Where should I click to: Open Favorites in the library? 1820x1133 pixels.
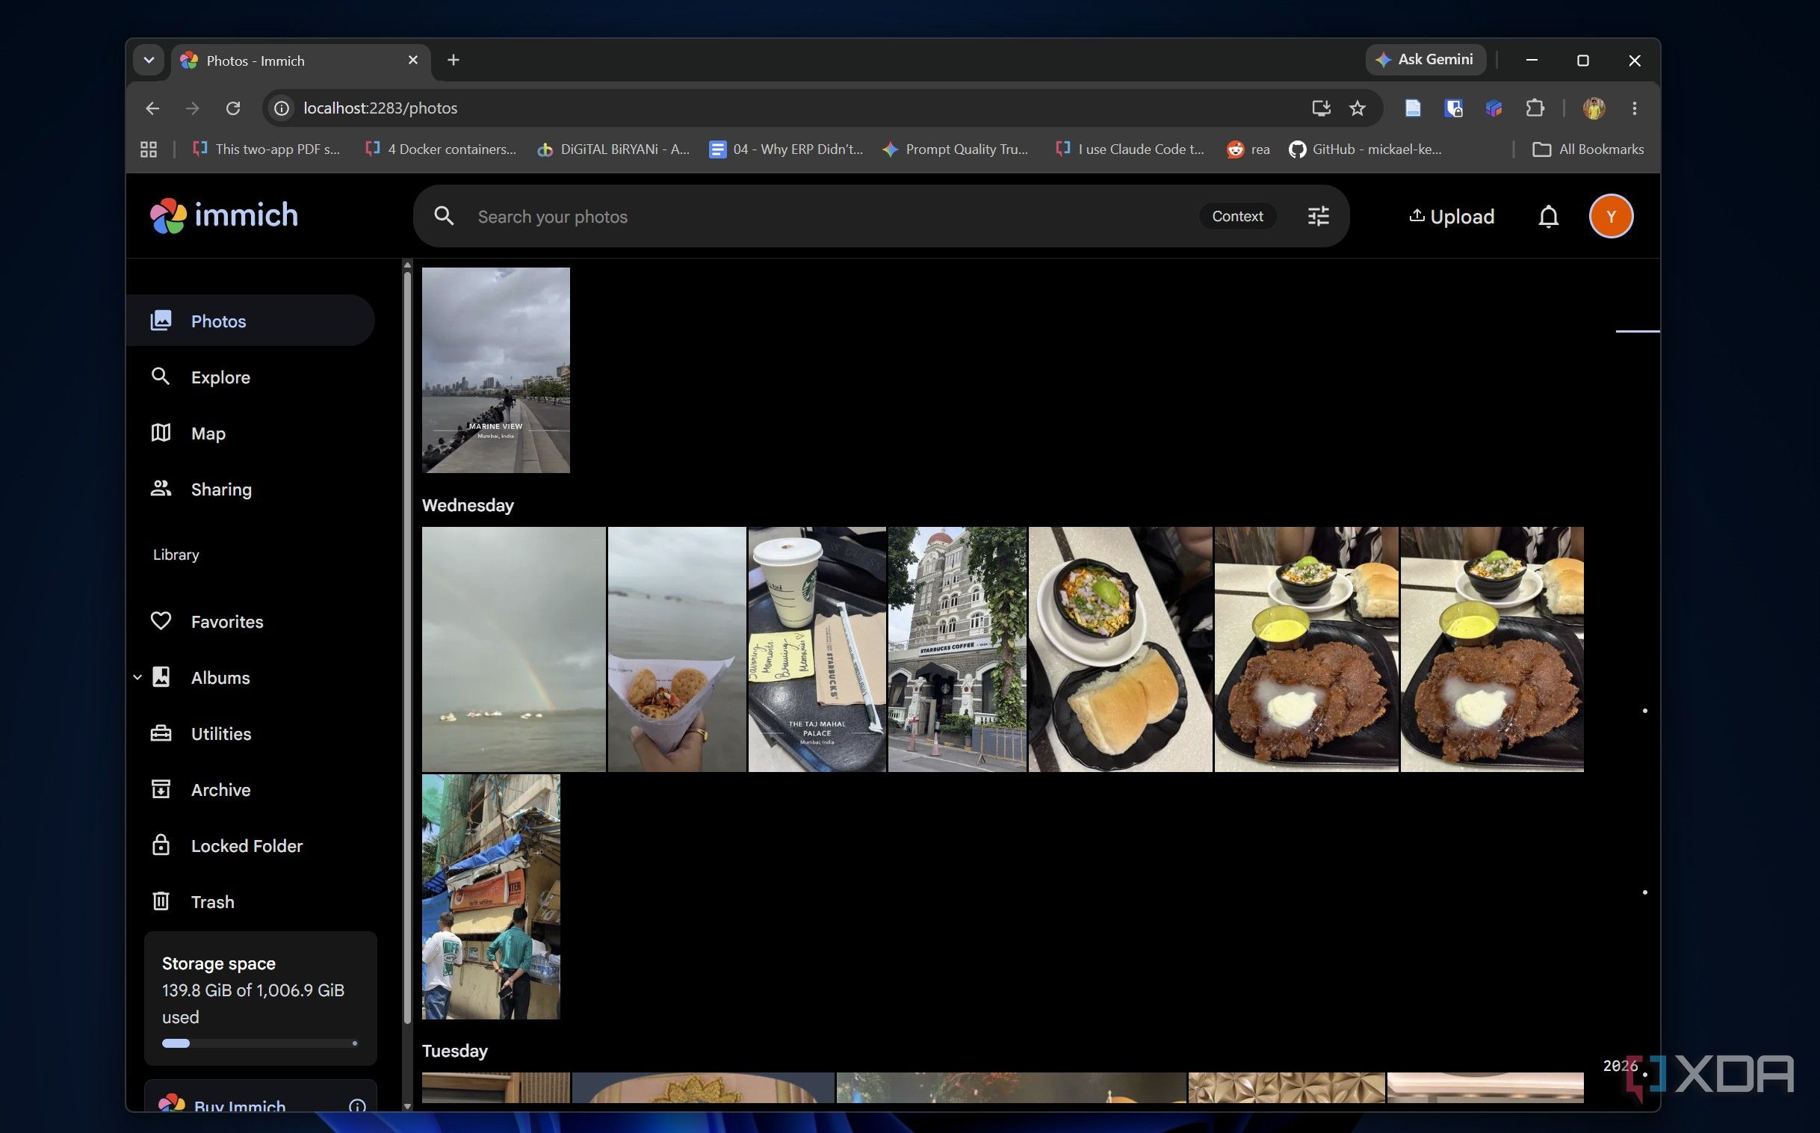[250, 621]
